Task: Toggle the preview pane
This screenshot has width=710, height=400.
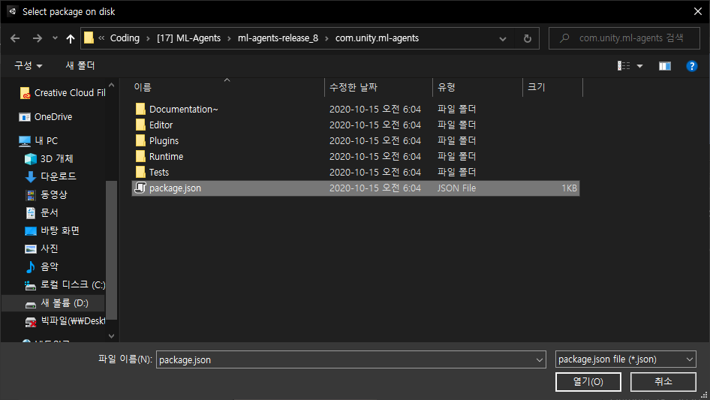Action: (665, 66)
